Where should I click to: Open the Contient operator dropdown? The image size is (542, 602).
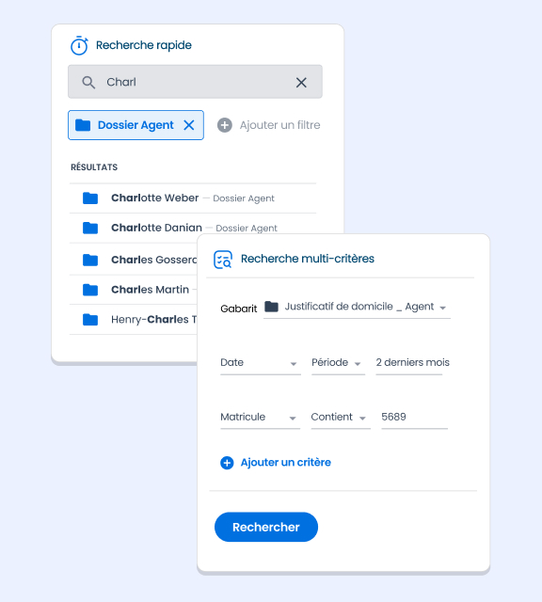point(341,418)
